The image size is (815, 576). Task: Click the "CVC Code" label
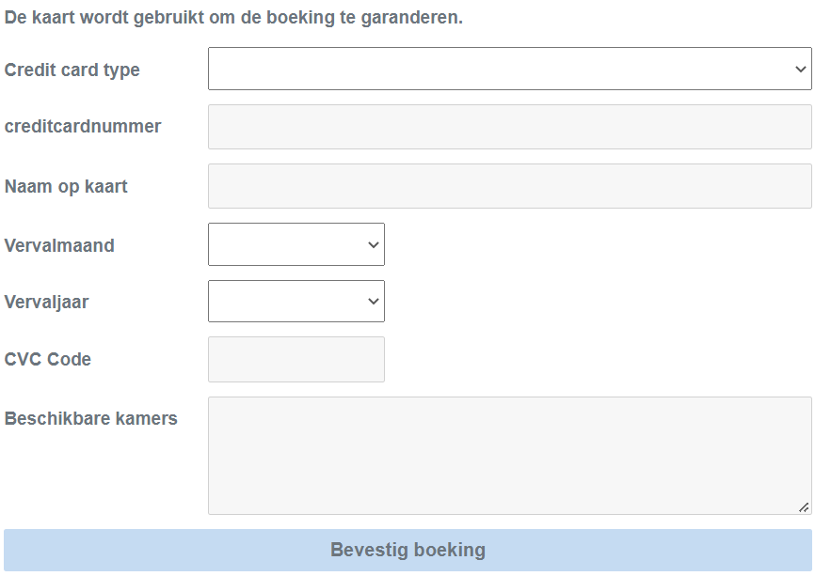(x=48, y=359)
